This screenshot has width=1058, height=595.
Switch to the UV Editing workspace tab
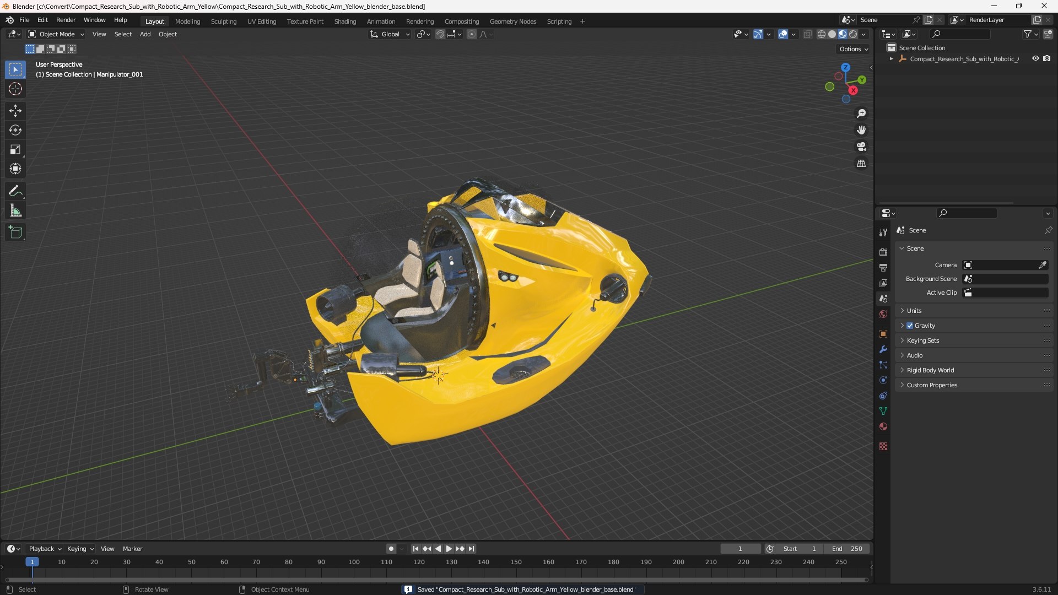[262, 21]
